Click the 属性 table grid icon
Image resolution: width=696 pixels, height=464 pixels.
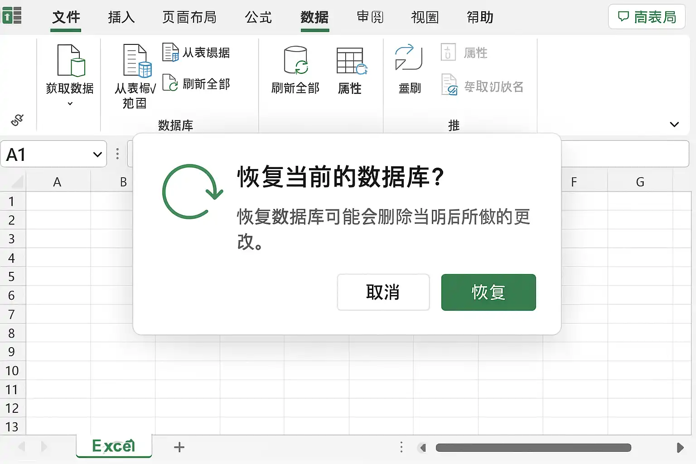pyautogui.click(x=352, y=61)
